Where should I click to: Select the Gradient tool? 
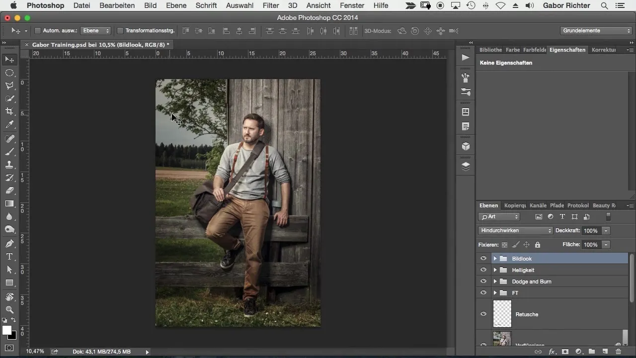pos(9,203)
